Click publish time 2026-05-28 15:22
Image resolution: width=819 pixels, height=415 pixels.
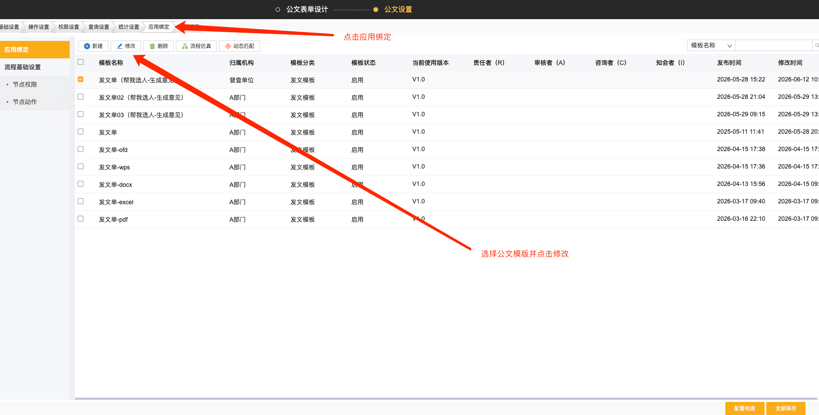741,79
